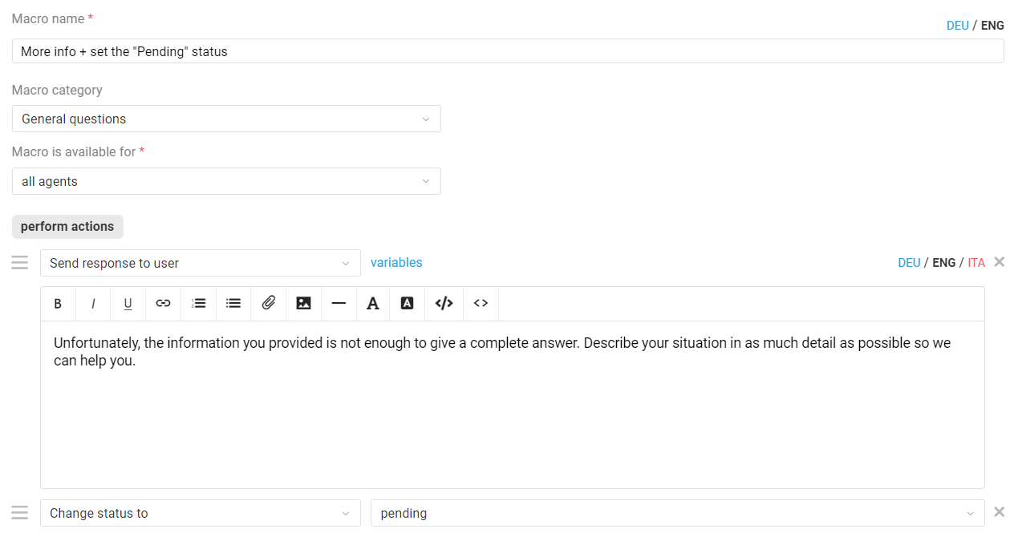Grab the handle of Change status action
The width and height of the screenshot is (1018, 545).
(20, 513)
